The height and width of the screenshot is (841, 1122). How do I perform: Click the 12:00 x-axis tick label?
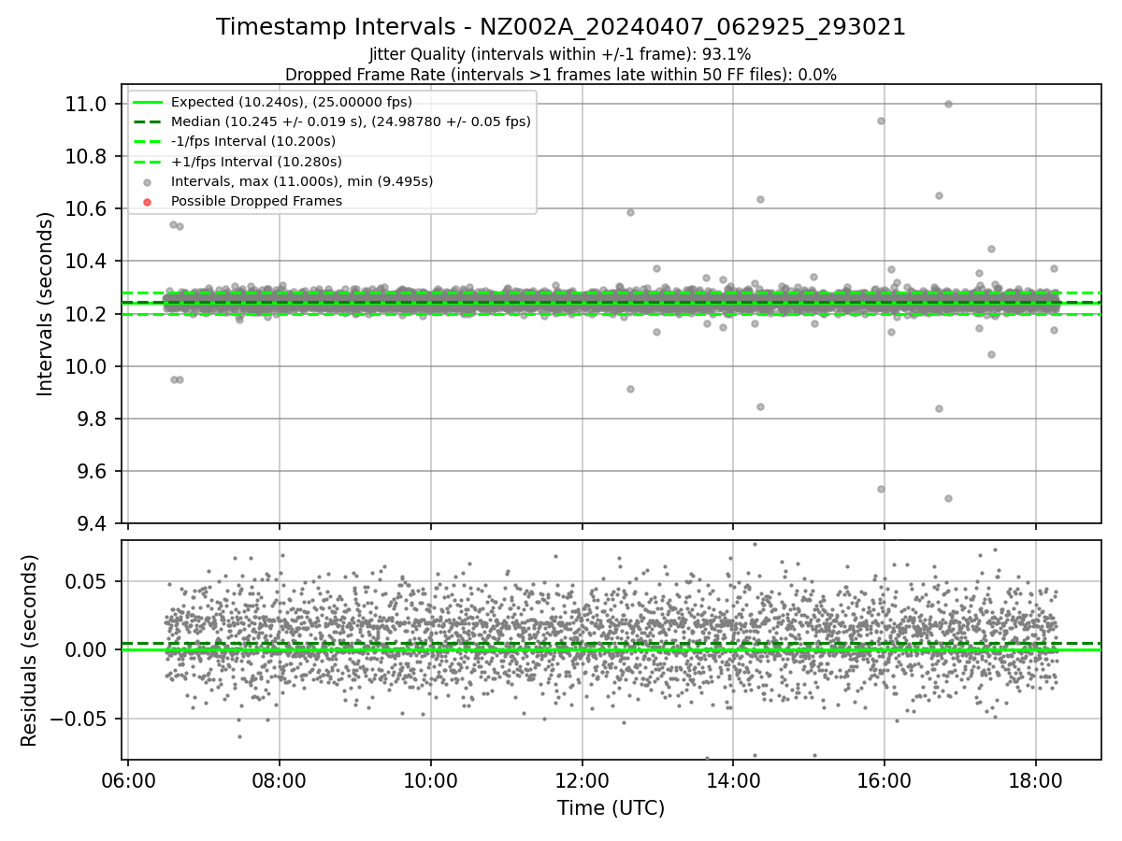pos(583,779)
